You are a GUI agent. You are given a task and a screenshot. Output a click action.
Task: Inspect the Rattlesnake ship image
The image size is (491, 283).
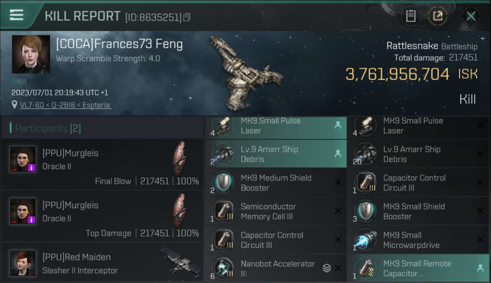(246, 74)
